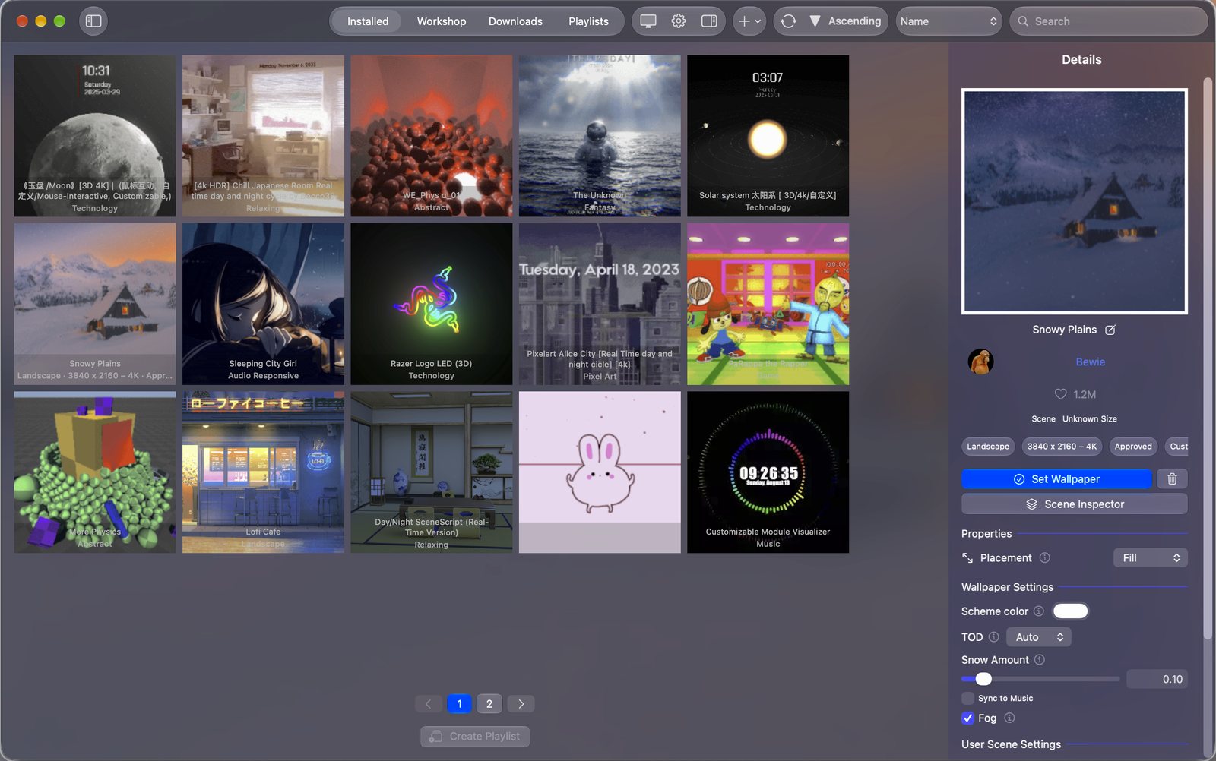1216x761 pixels.
Task: Click the Create Playlist button
Action: pos(475,737)
